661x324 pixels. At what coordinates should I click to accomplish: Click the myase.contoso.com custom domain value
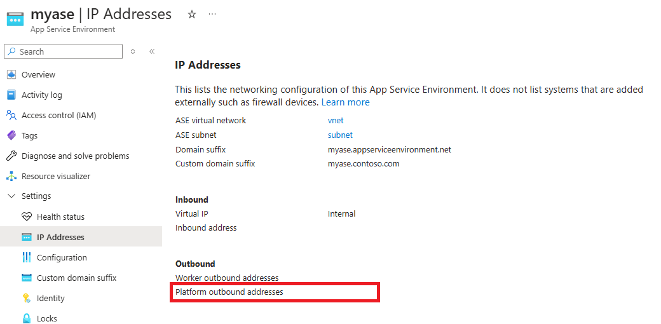pos(364,163)
